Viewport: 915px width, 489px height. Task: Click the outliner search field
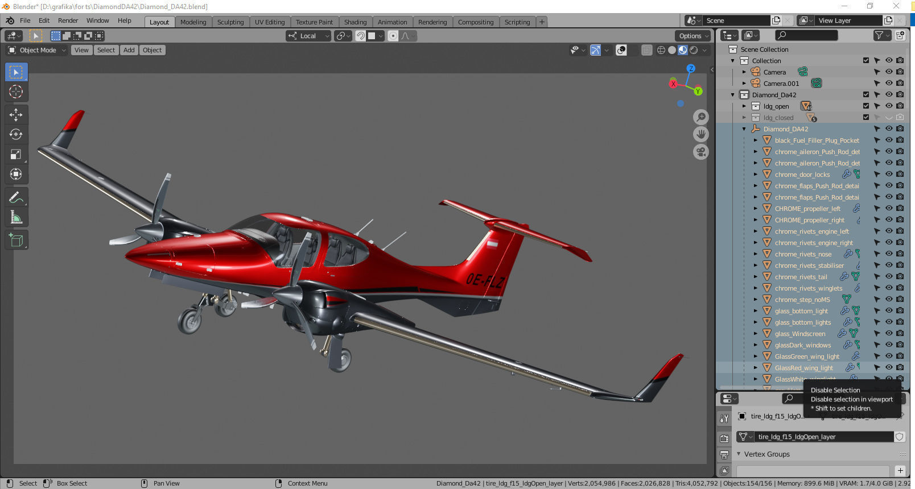(806, 35)
